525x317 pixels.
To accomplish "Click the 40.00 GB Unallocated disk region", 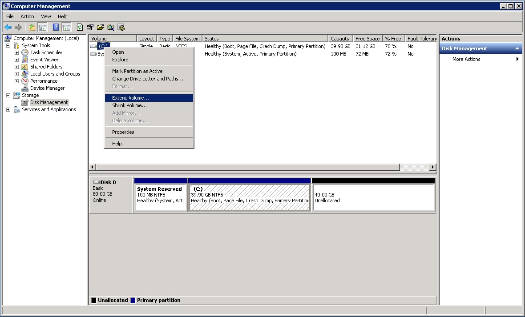I will point(373,198).
